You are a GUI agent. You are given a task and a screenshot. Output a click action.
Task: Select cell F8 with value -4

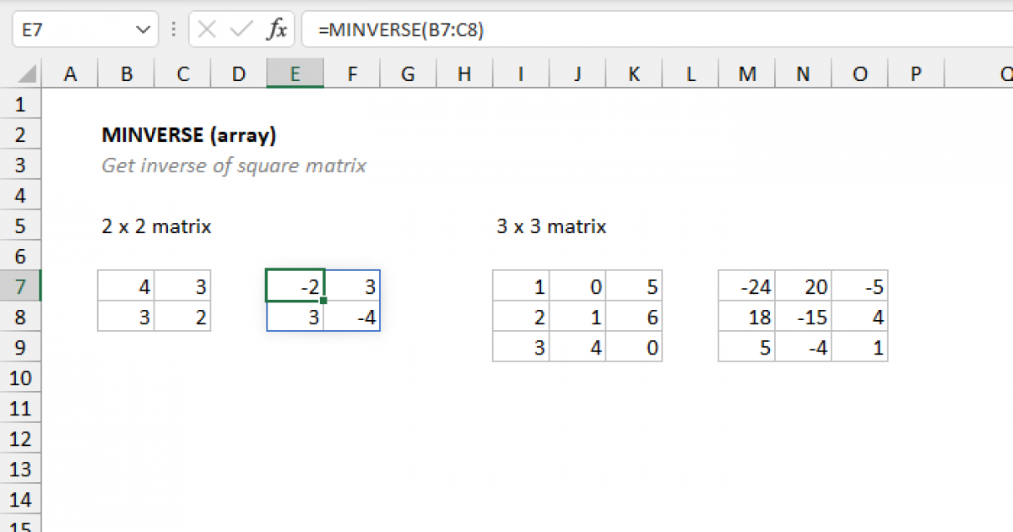click(x=351, y=318)
